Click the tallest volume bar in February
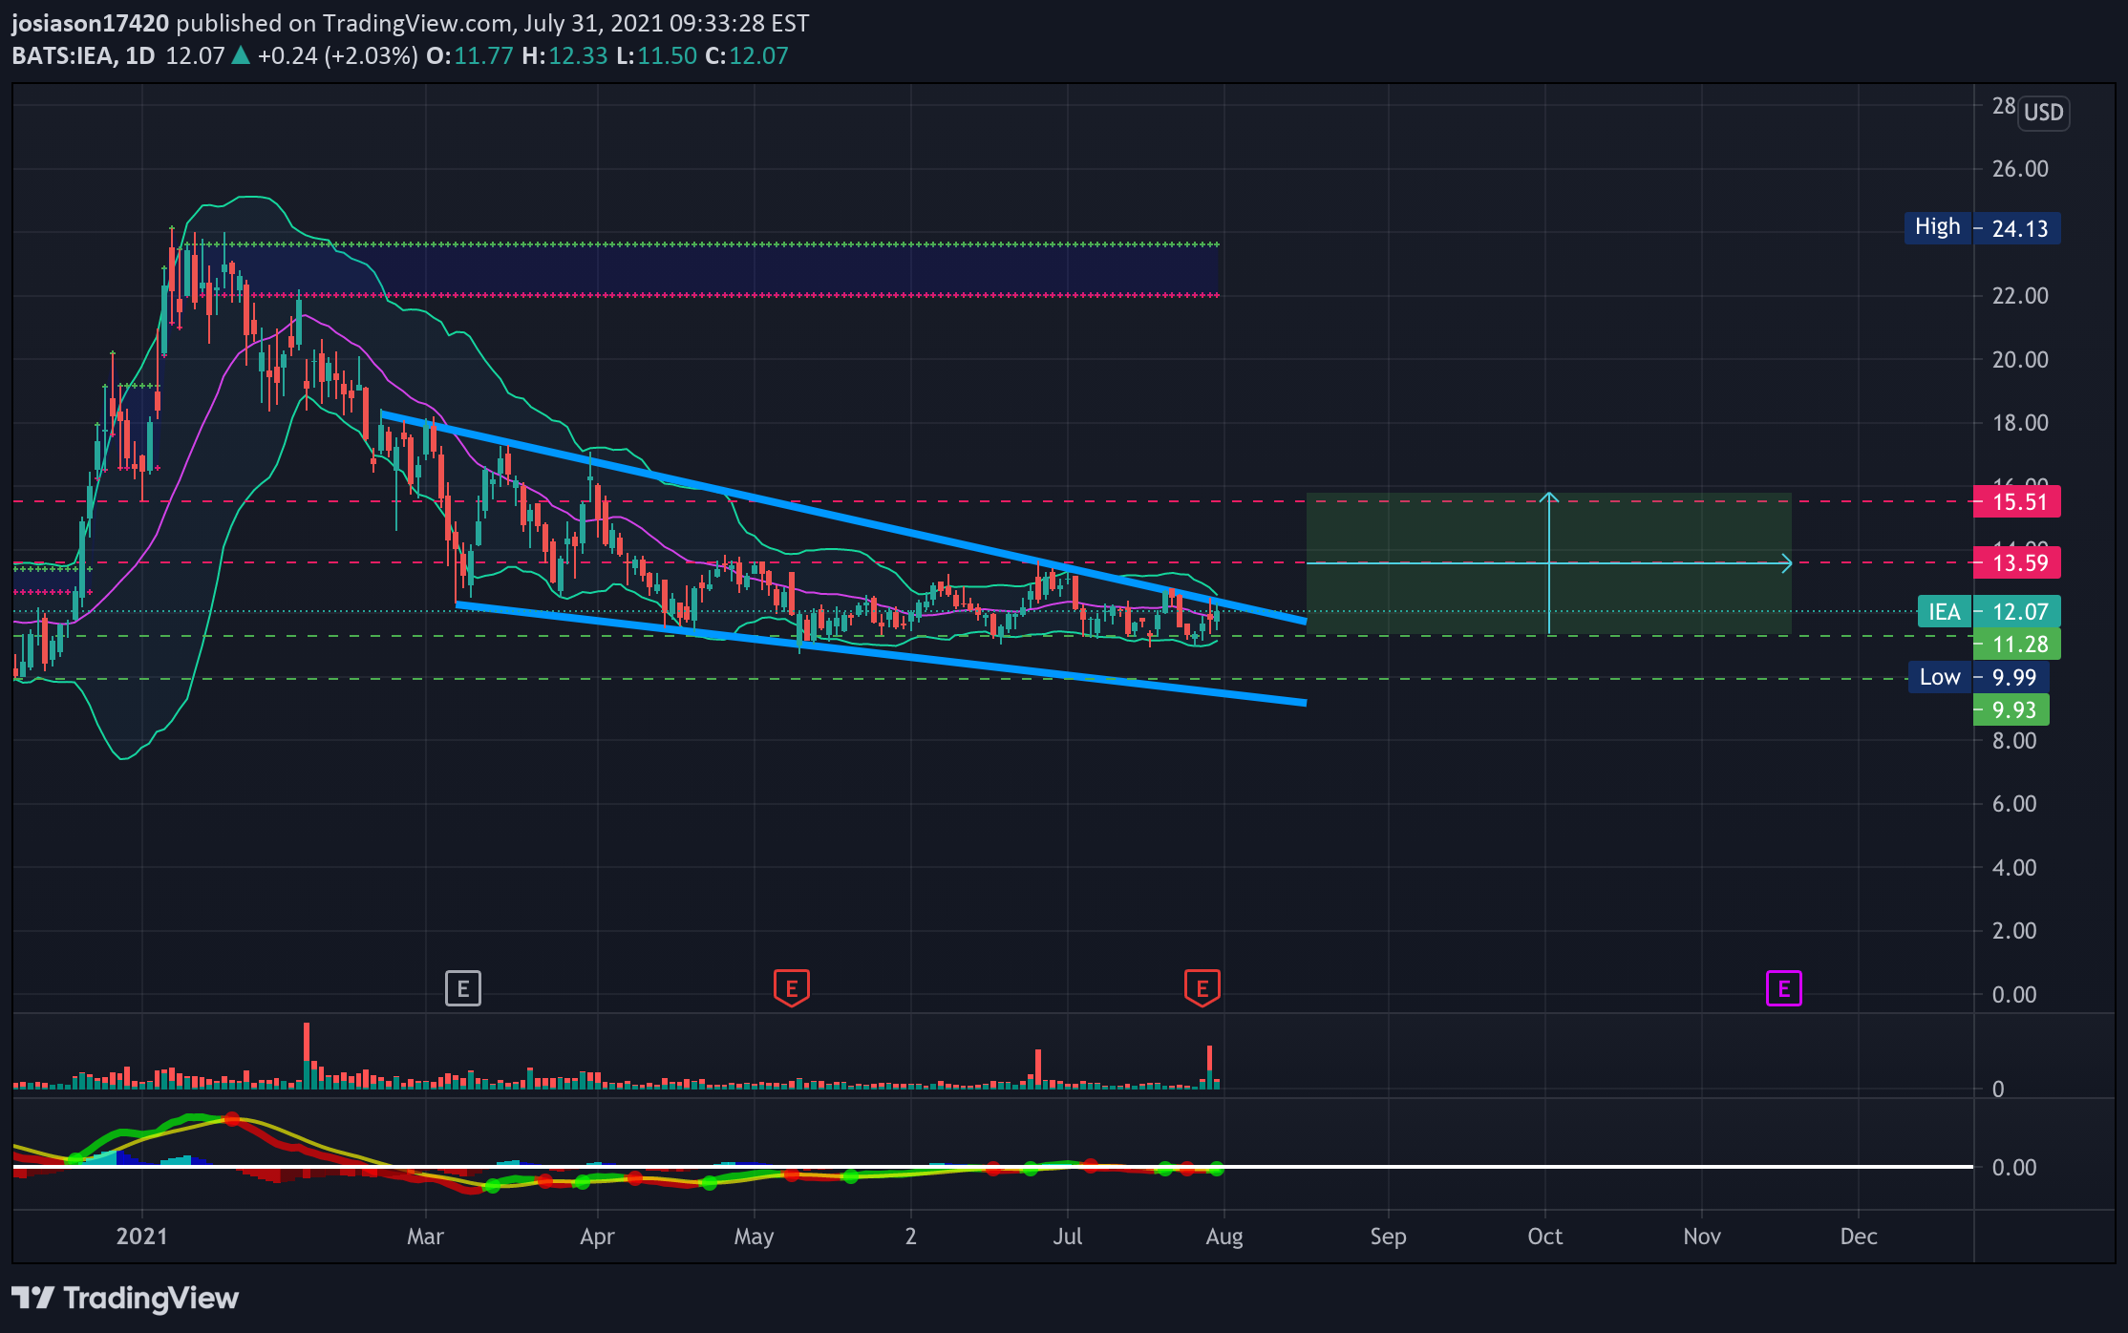This screenshot has height=1333, width=2128. (x=307, y=1055)
